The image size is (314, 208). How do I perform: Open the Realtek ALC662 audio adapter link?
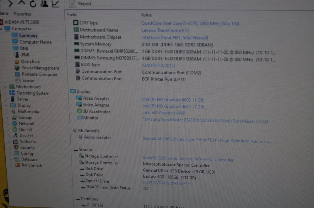207,141
